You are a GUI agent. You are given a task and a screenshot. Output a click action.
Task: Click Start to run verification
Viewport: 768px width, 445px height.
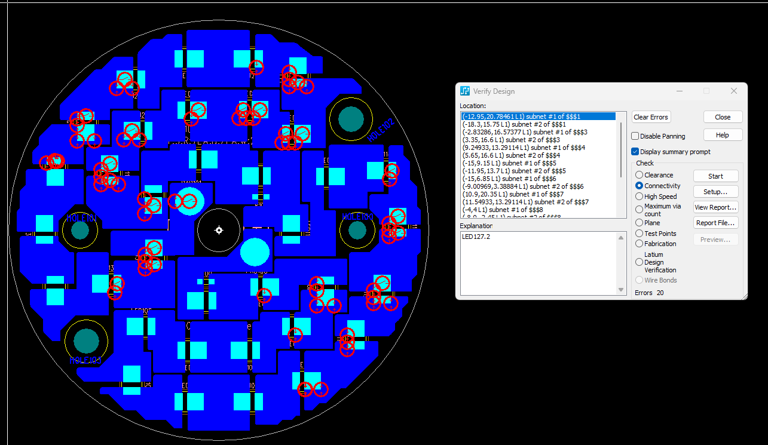(715, 176)
